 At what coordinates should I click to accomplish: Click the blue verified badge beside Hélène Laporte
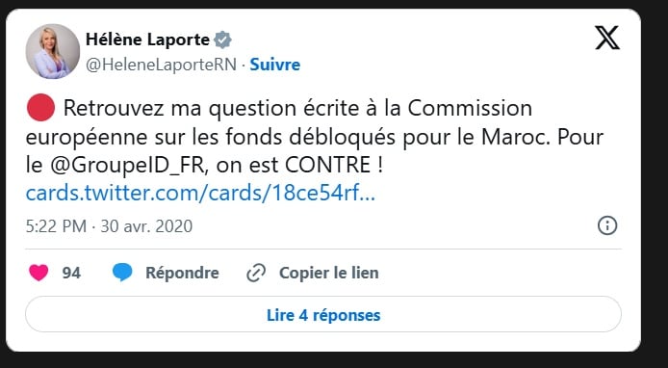[222, 39]
